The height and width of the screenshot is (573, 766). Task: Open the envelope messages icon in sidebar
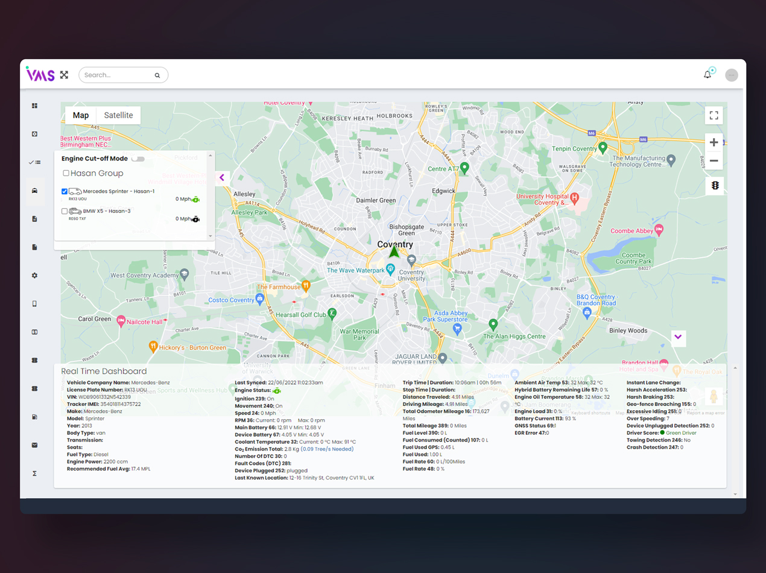point(34,445)
